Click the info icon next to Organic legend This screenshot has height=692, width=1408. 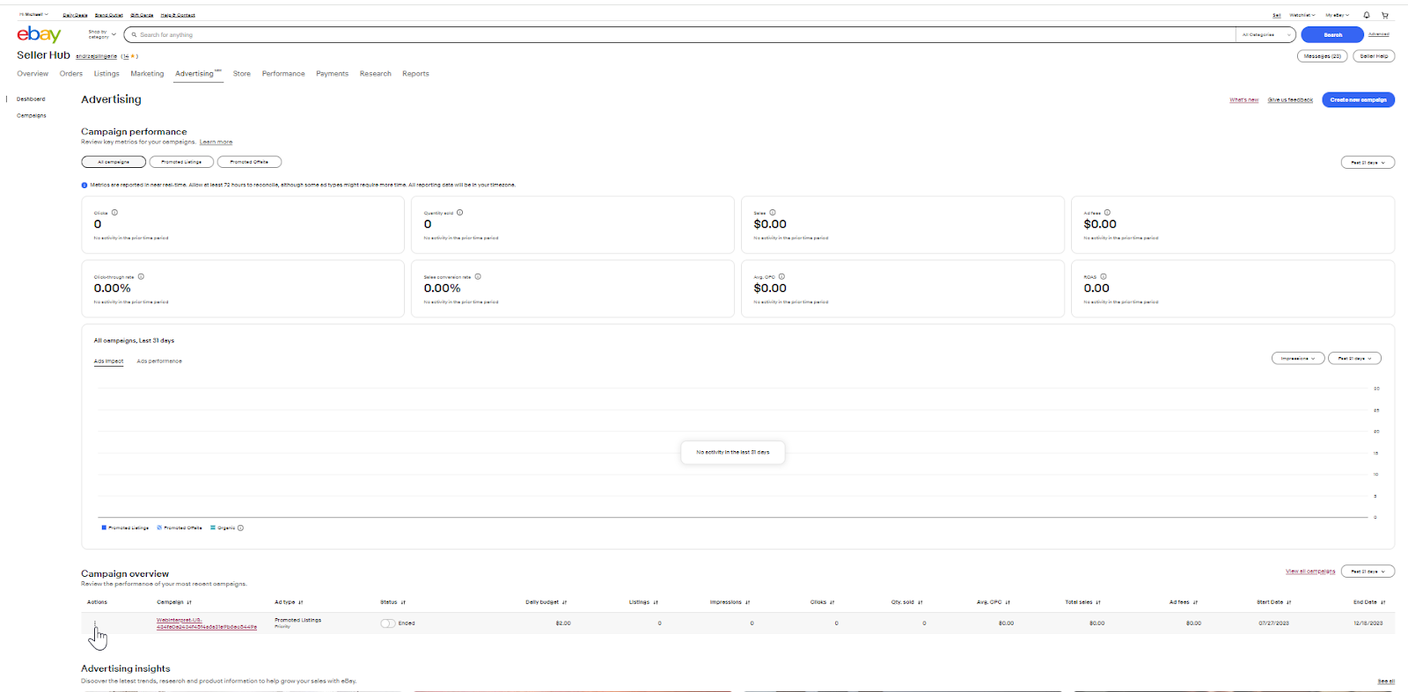[240, 528]
